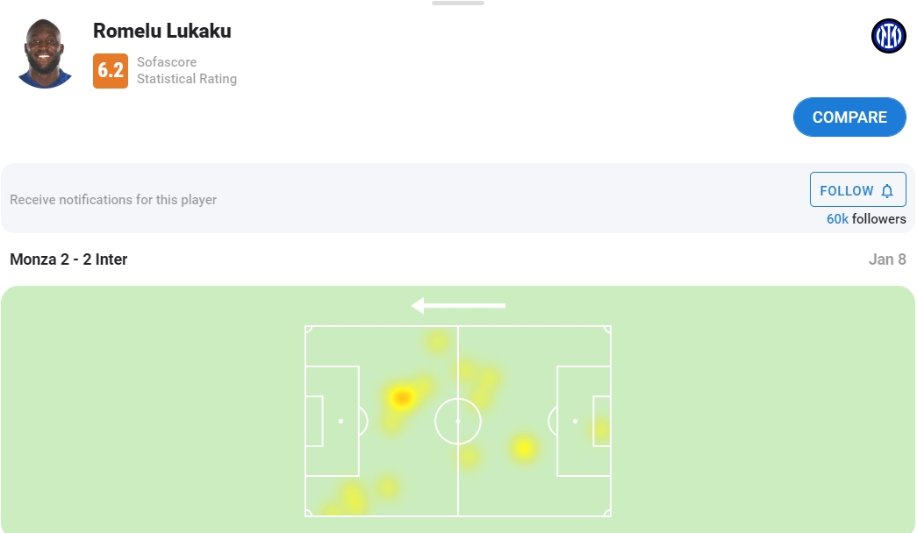Screen dimensions: 917x533
Task: Click the orange 6.2 rating badge
Action: [x=111, y=70]
